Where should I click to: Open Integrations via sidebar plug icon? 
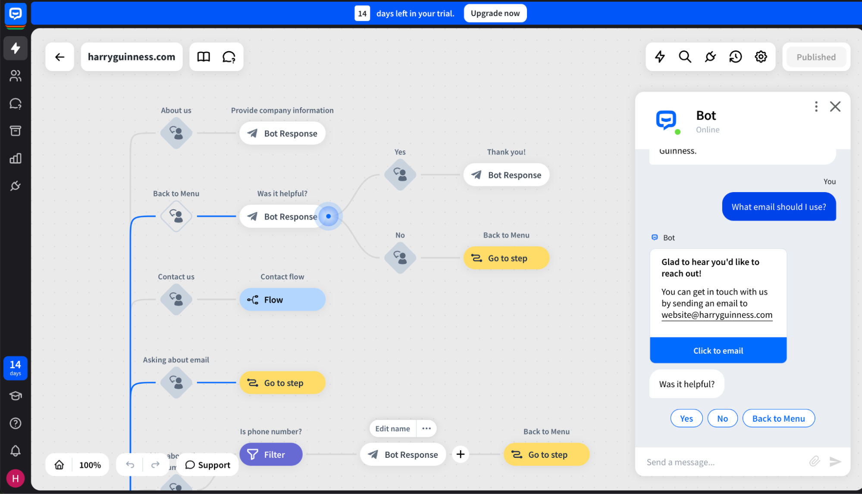pos(15,186)
